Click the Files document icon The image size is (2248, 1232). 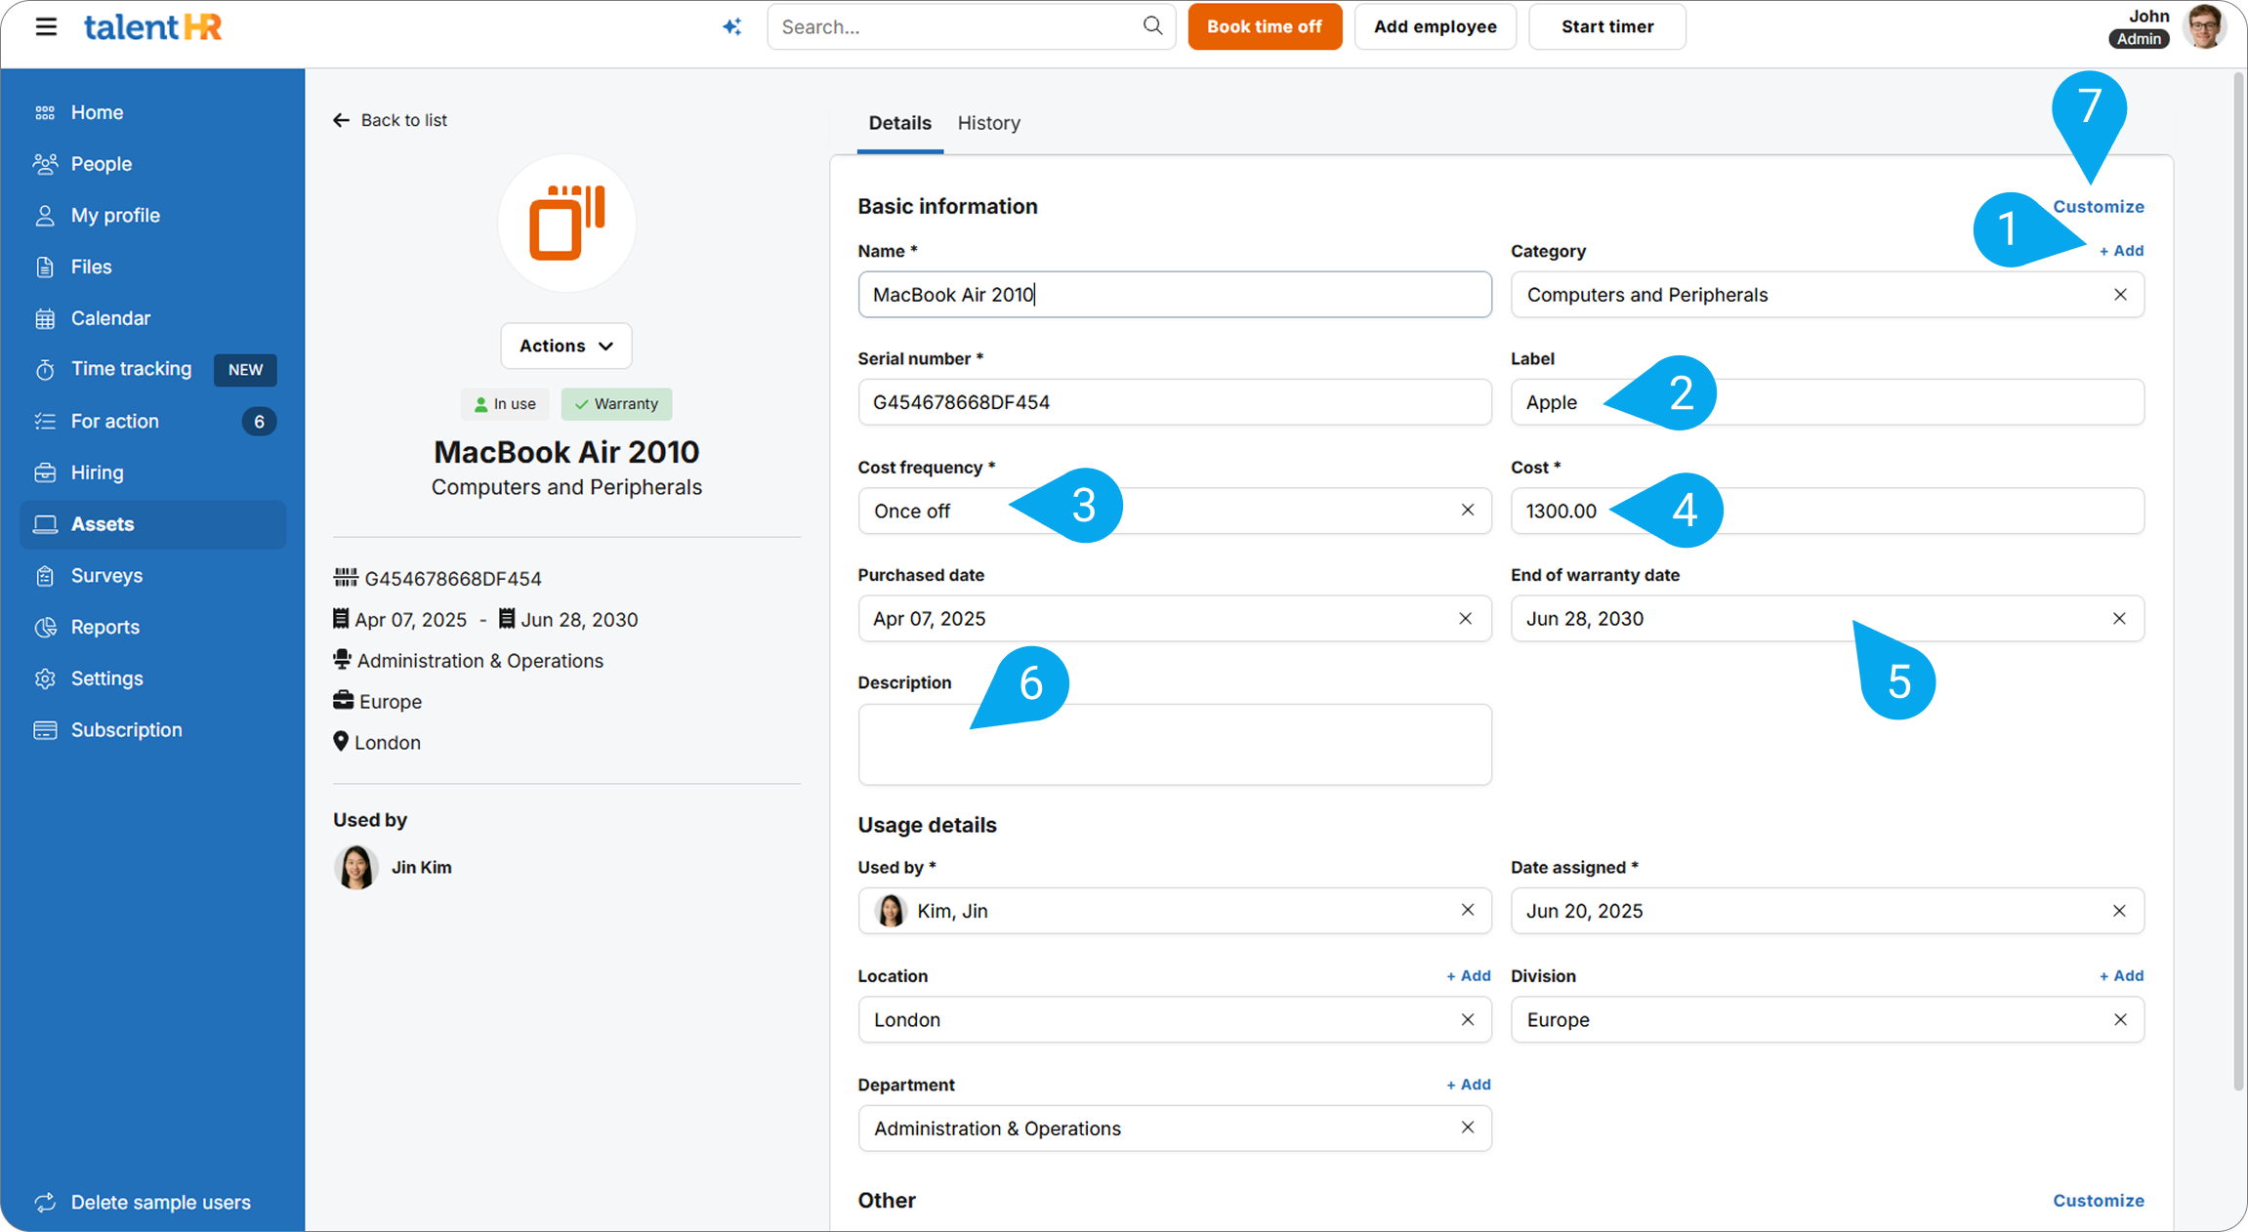click(45, 267)
